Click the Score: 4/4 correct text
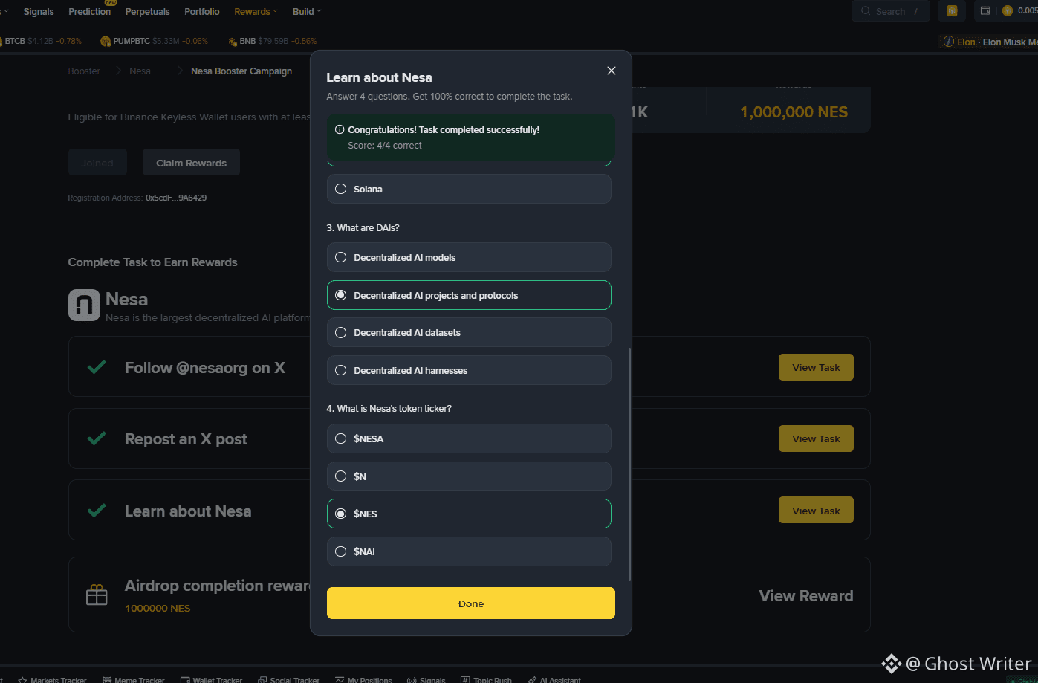 point(385,146)
